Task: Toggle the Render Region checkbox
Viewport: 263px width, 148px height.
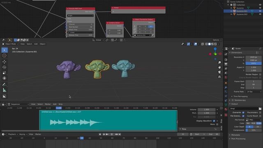Action: [x=260, y=74]
